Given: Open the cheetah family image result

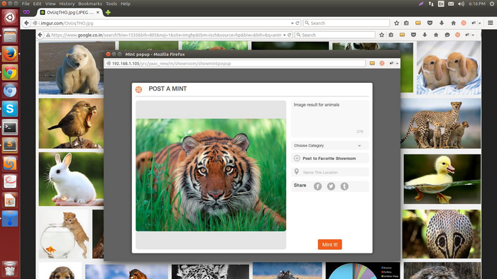Looking at the screenshot, I should click(441, 123).
